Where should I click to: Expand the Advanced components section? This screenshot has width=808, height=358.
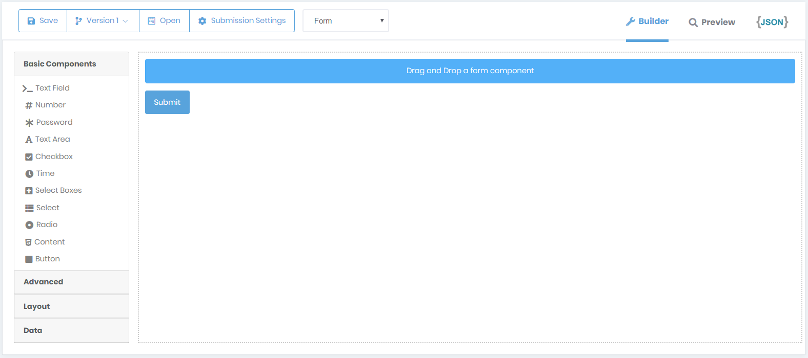[71, 282]
